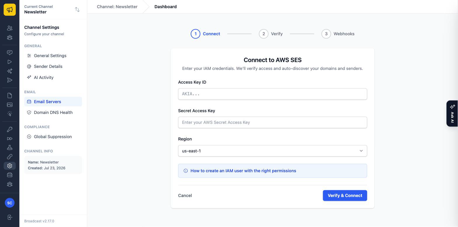458x227 pixels.
Task: Select step 2 Verify in wizard
Action: 271,34
